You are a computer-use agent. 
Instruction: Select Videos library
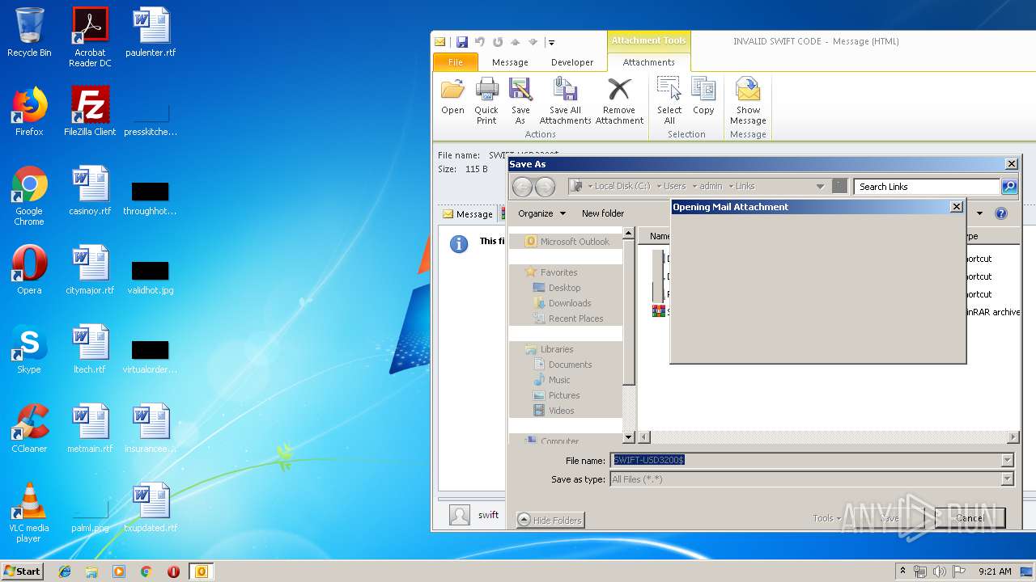coord(554,411)
